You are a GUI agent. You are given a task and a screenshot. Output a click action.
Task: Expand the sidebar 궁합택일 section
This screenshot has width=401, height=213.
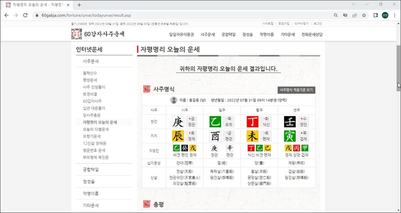(91, 170)
